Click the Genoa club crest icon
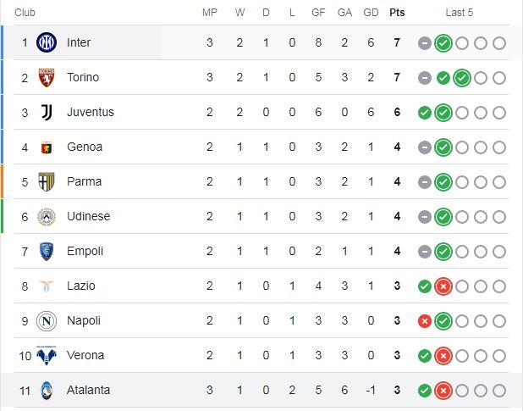This screenshot has width=523, height=411. tap(47, 147)
